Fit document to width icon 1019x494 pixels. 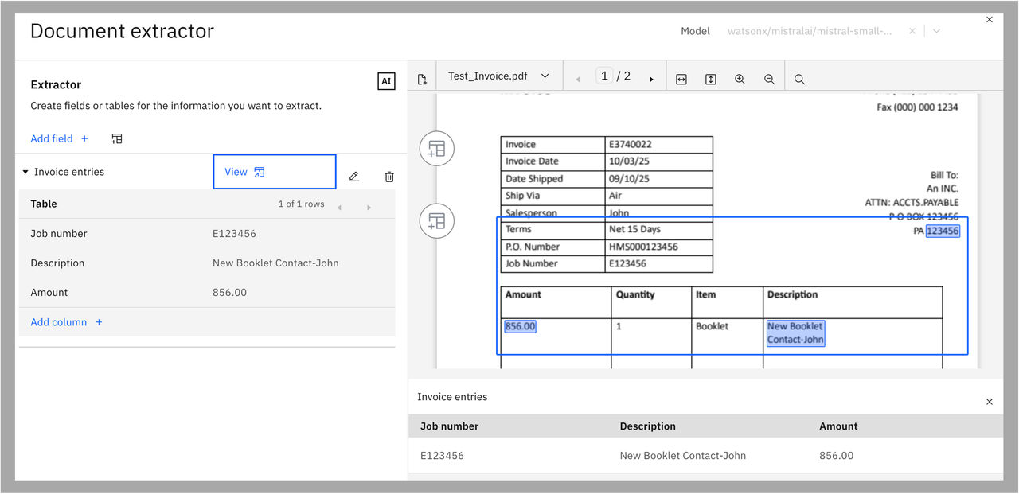tap(681, 79)
